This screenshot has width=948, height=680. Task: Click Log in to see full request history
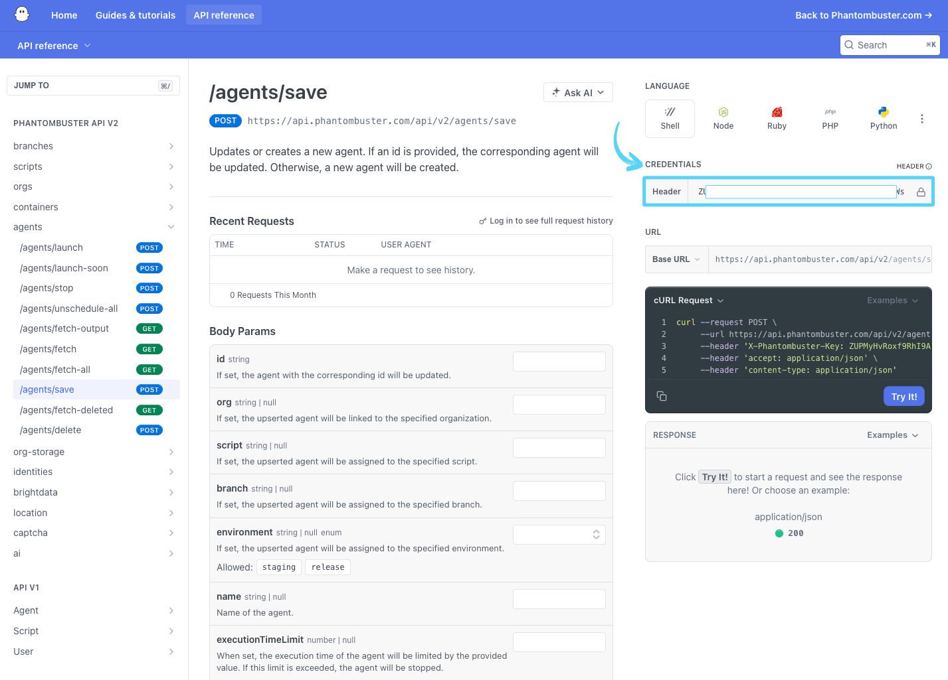coord(546,221)
